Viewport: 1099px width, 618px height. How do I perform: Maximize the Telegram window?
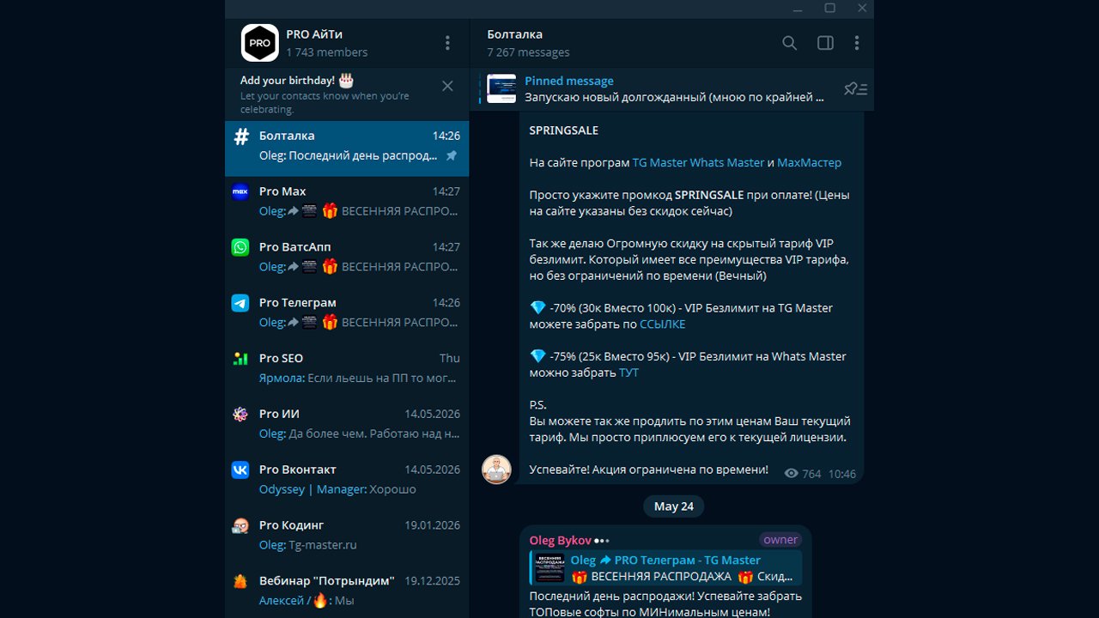830,9
